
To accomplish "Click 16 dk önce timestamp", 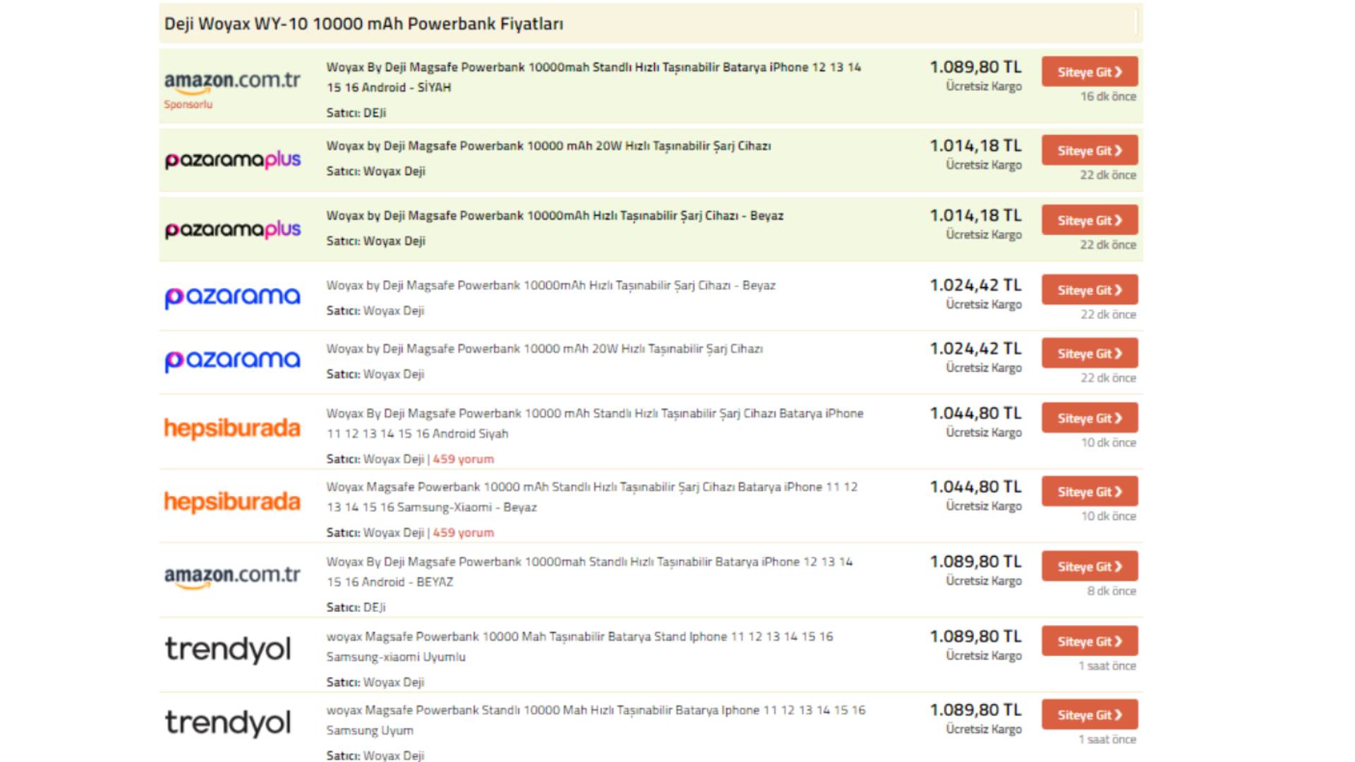I will [1108, 97].
